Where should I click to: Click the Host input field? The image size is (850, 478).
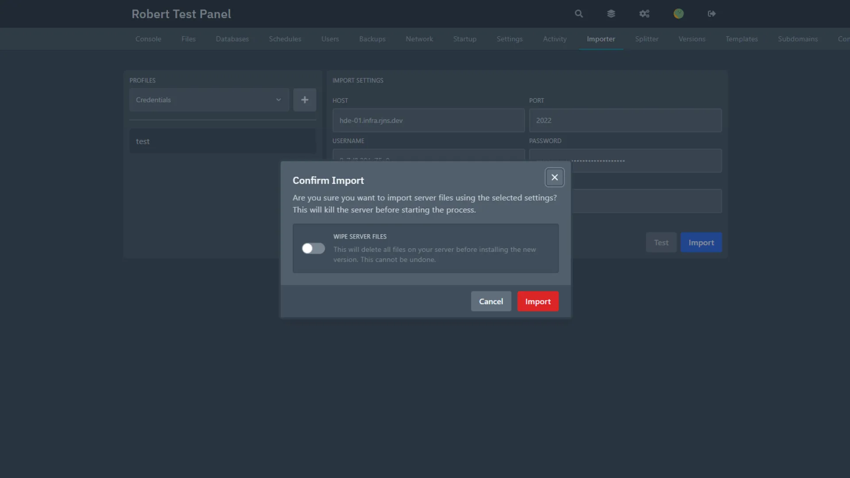pos(428,120)
